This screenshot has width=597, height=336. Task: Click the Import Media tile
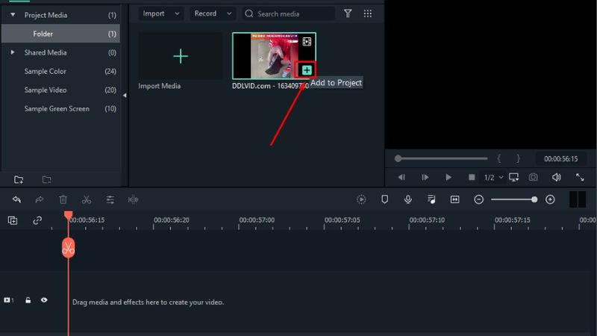click(x=181, y=56)
